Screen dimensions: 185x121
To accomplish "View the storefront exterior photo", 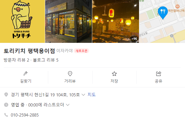I will pos(68,21).
